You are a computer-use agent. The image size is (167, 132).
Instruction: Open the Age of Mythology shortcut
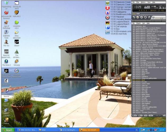6,23
